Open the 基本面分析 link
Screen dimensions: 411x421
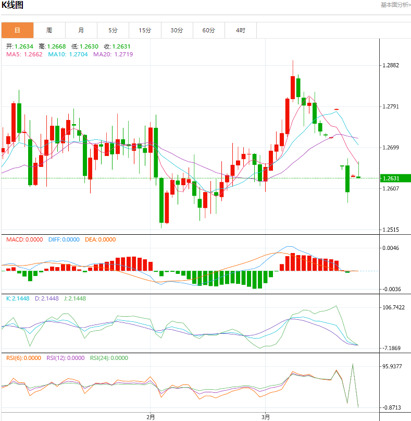pyautogui.click(x=395, y=5)
